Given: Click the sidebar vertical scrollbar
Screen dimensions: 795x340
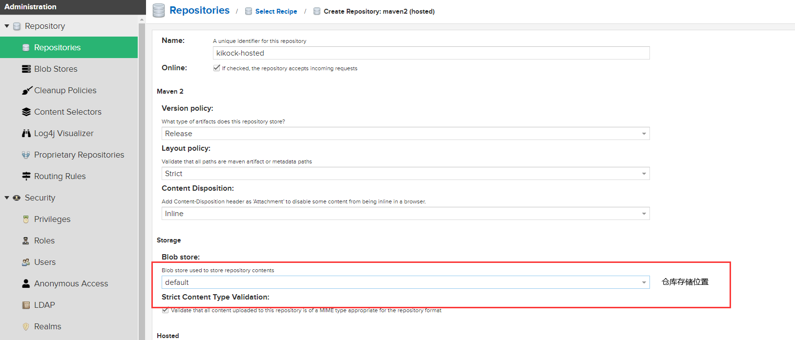Looking at the screenshot, I should (142, 180).
